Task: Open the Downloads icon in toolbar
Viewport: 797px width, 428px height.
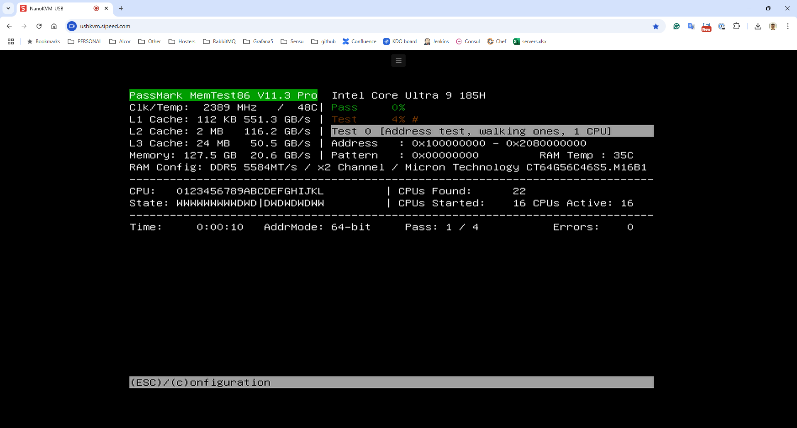Action: [758, 26]
